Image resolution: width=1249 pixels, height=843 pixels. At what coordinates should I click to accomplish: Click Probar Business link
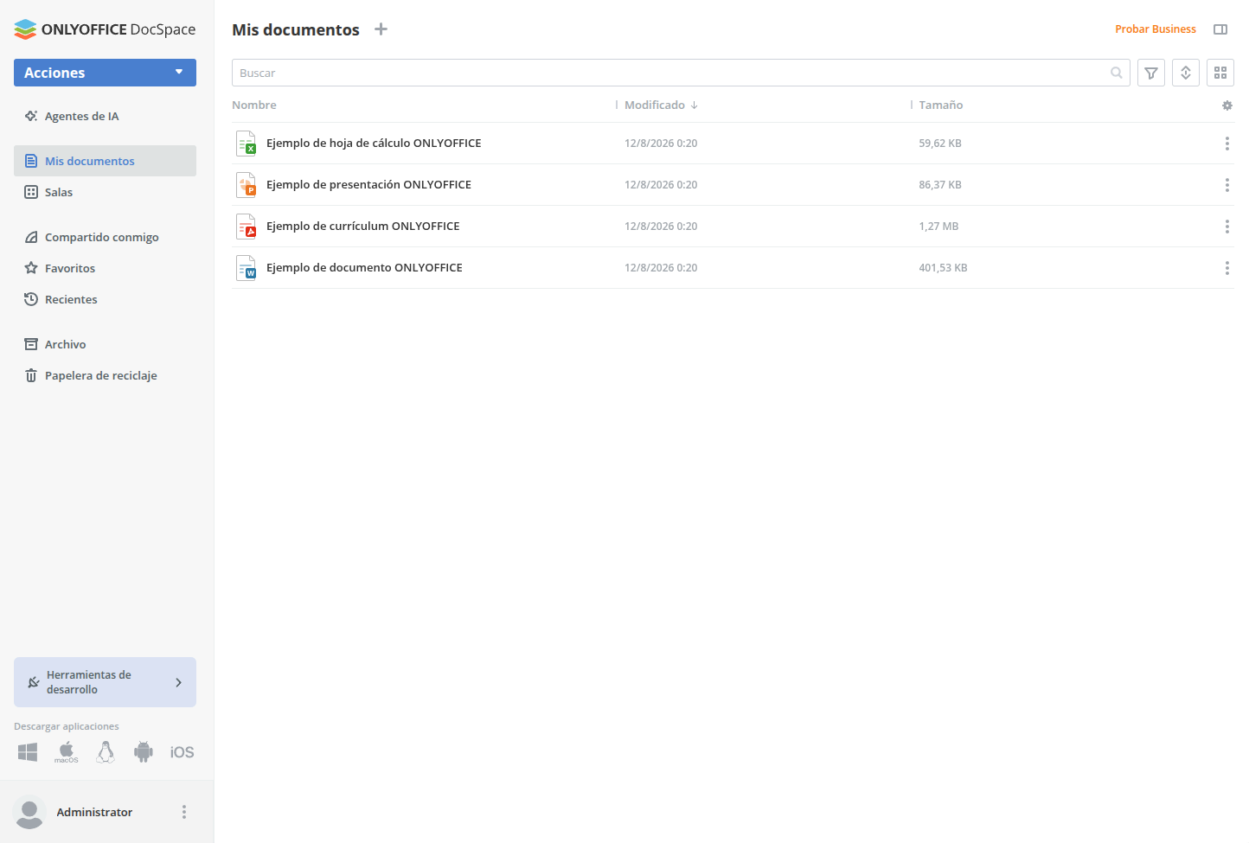click(1156, 29)
